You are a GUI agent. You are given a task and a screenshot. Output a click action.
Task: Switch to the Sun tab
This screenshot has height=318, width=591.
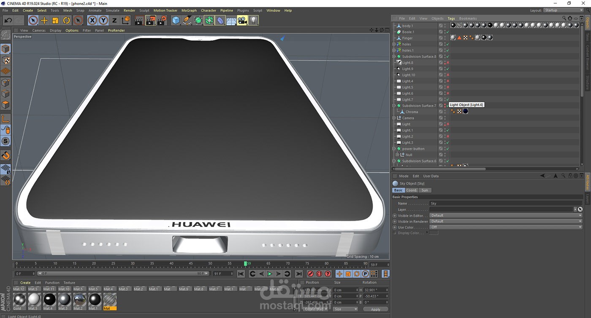click(x=425, y=190)
